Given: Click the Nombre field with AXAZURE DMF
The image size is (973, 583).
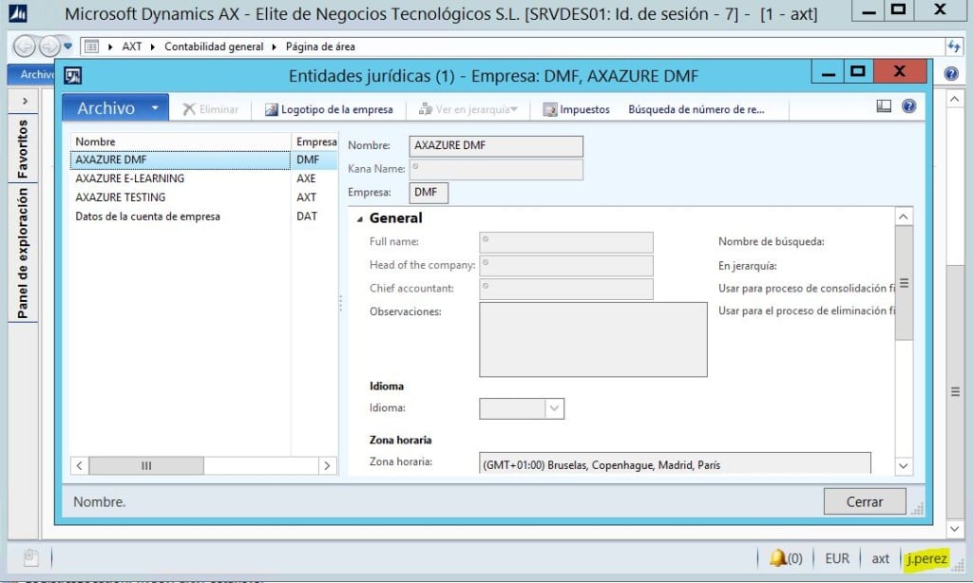Looking at the screenshot, I should tap(496, 146).
